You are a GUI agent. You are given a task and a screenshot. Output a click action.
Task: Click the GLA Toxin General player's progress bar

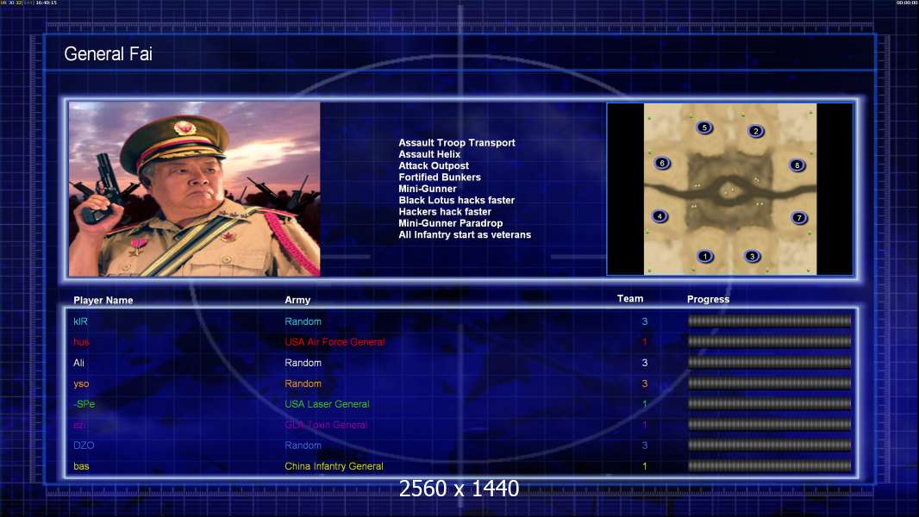[770, 425]
